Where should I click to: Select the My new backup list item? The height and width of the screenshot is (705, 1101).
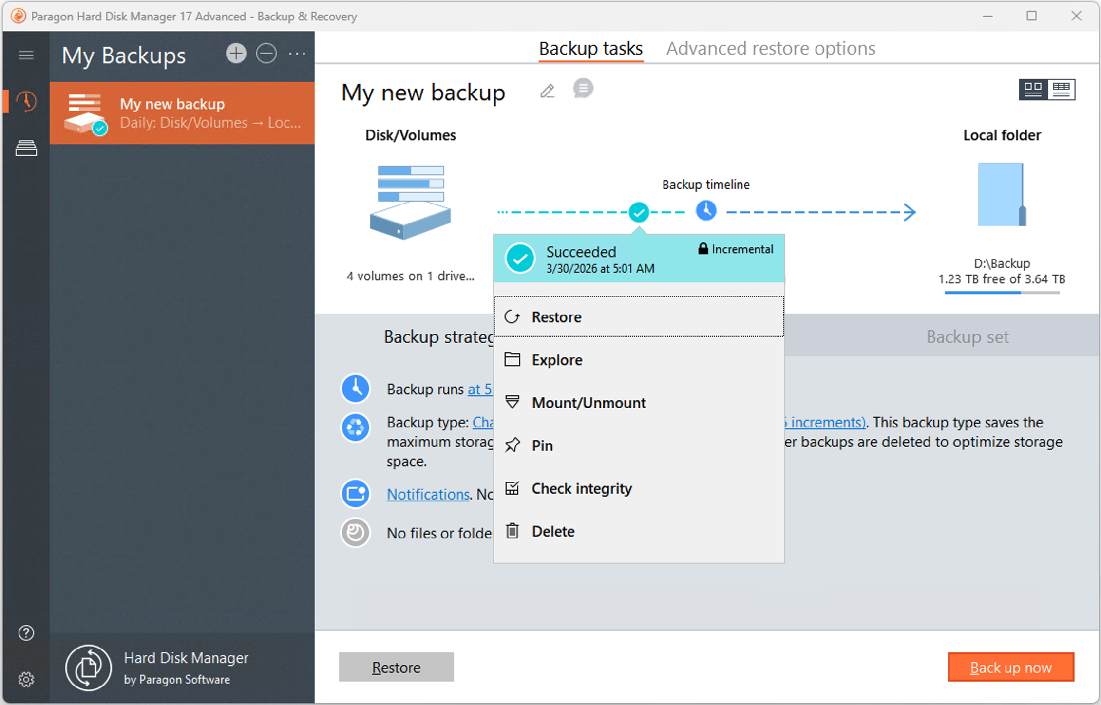coord(182,113)
